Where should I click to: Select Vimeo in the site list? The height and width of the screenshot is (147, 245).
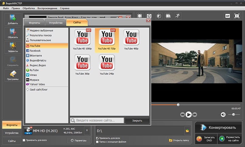pos(47,75)
